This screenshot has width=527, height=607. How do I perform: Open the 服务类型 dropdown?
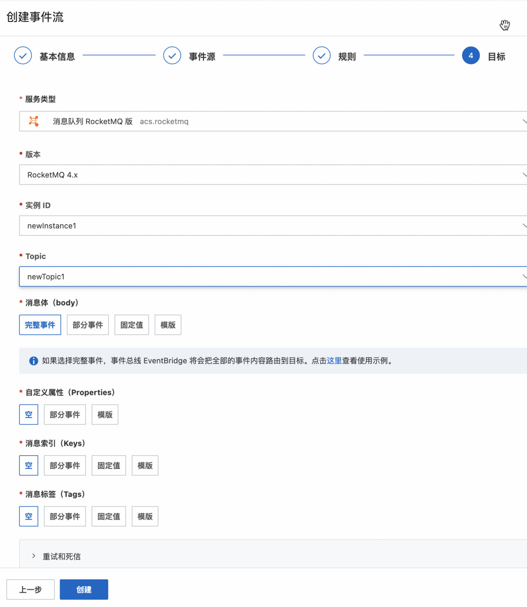point(273,121)
